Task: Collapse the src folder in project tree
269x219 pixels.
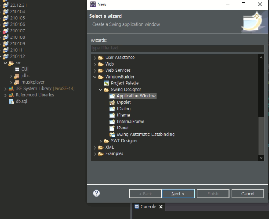Action: click(6, 63)
